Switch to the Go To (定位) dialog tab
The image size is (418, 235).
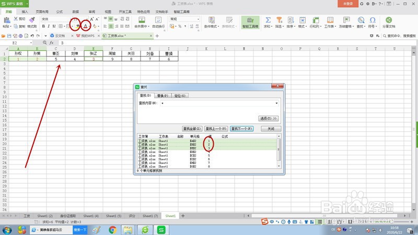click(180, 96)
